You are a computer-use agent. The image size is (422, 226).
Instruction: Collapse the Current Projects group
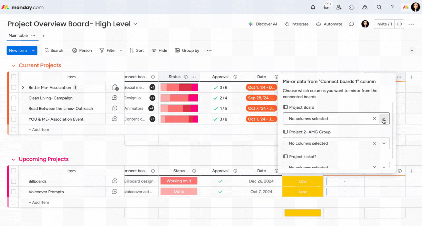point(13,66)
